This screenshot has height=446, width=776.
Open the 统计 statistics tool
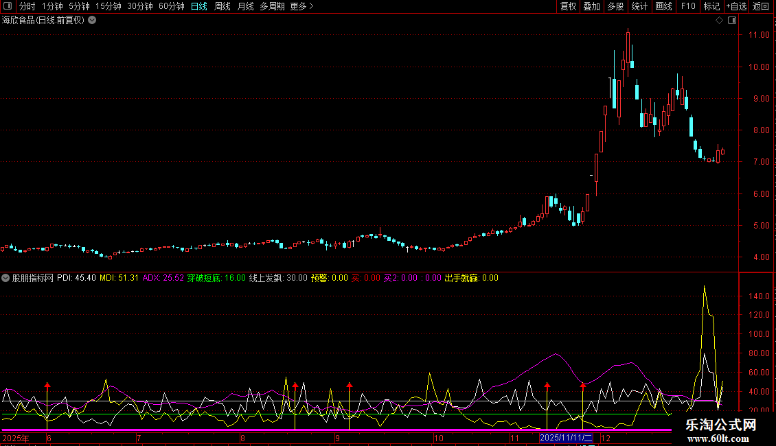[639, 6]
